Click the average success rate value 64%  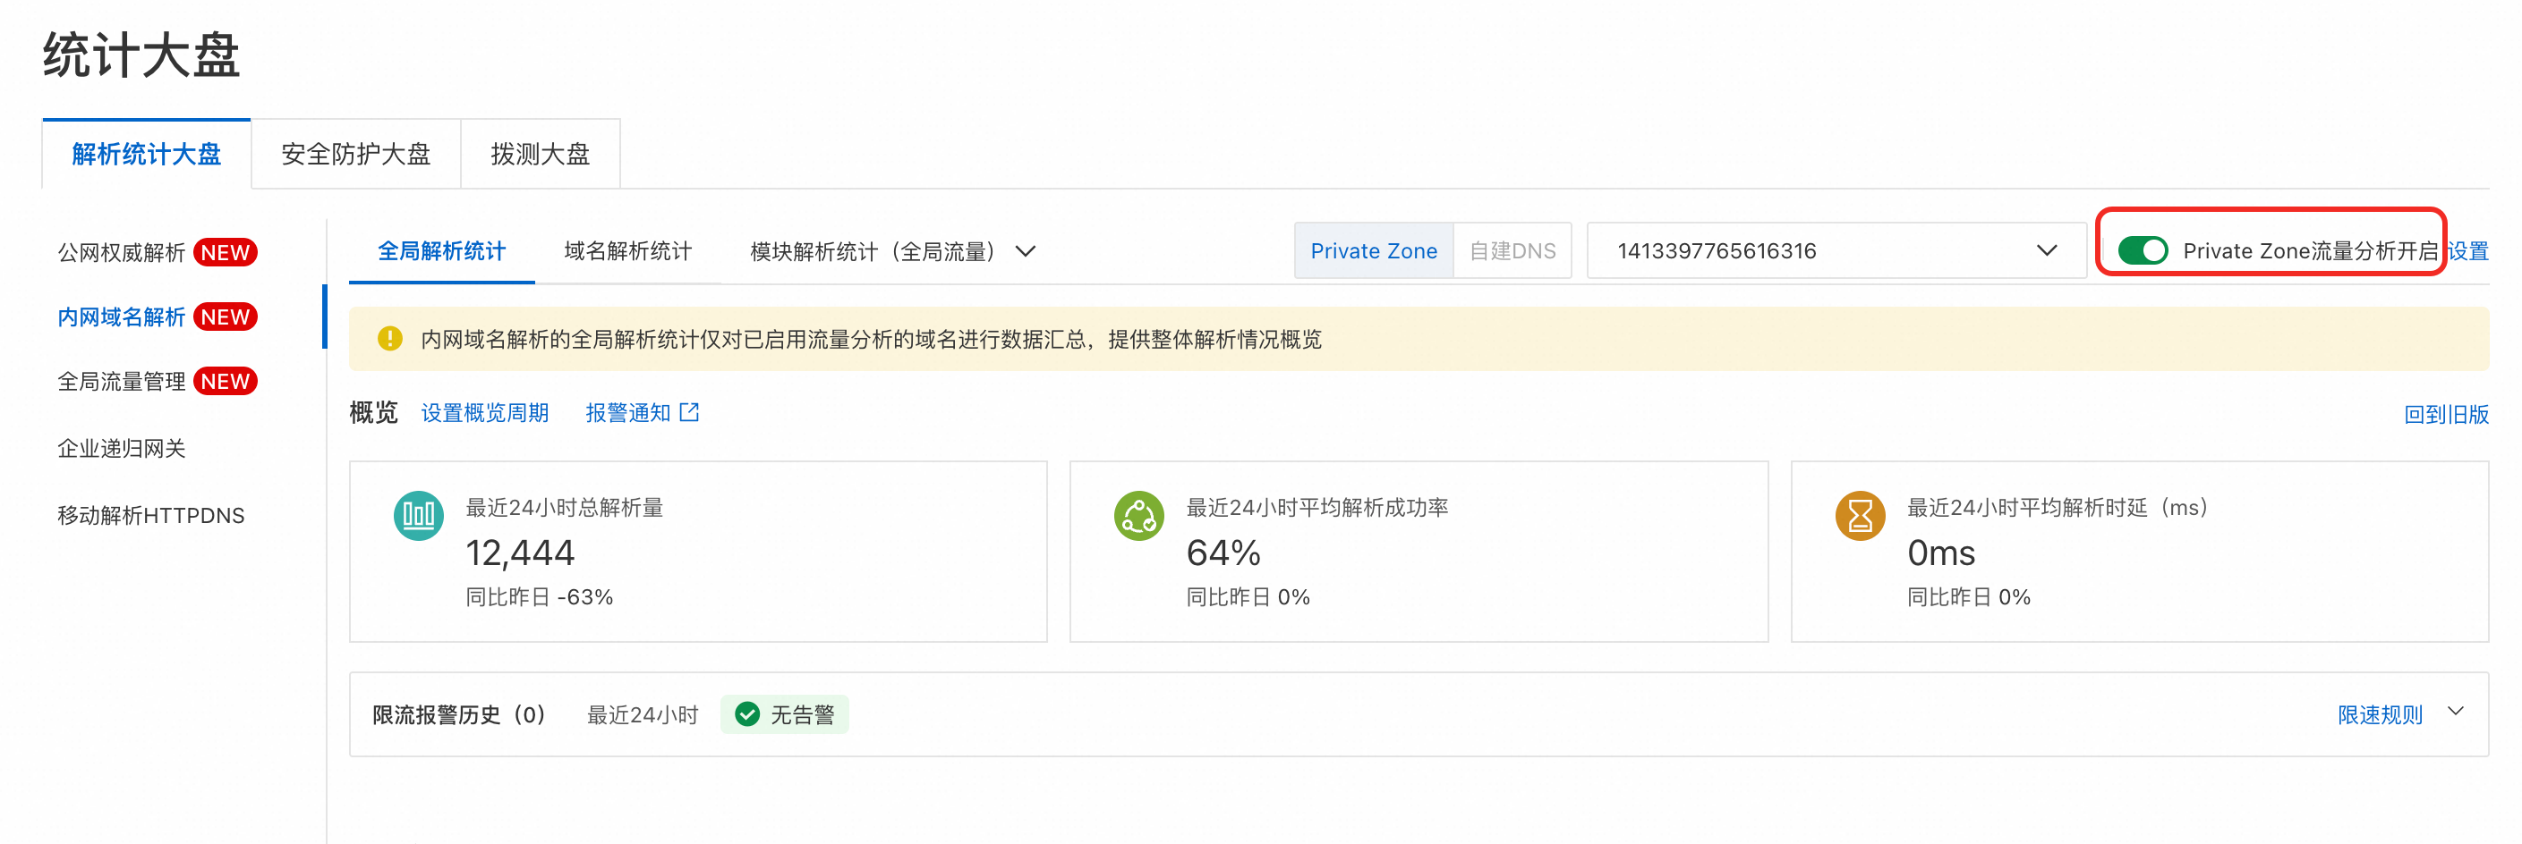(1223, 553)
